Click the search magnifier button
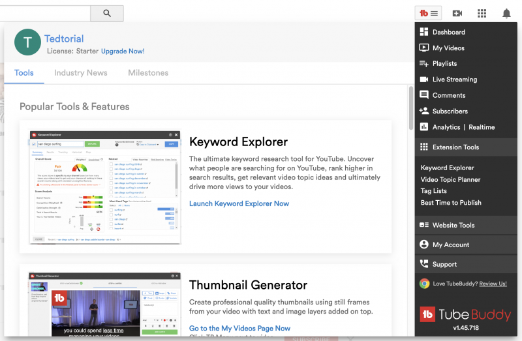This screenshot has width=522, height=341. 107,13
